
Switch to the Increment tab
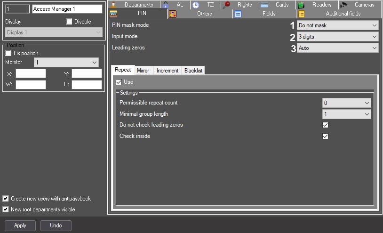point(168,71)
